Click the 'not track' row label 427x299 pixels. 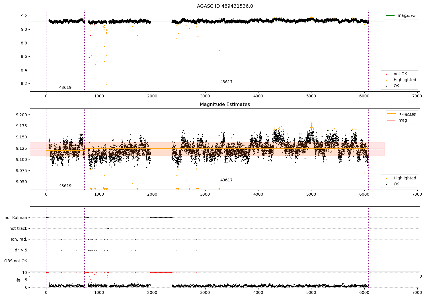pyautogui.click(x=18, y=228)
